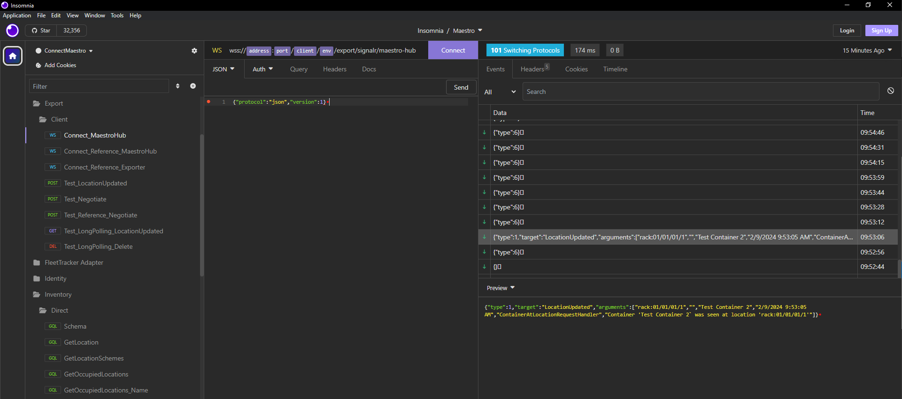Open the All event filter dropdown
The width and height of the screenshot is (902, 399).
[500, 92]
